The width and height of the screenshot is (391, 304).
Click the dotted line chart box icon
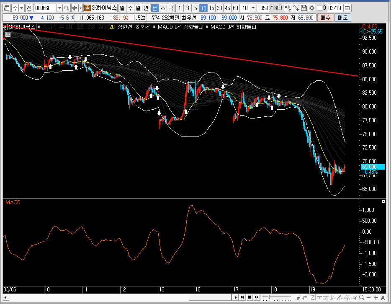(x=312, y=297)
